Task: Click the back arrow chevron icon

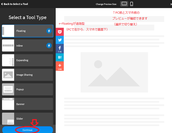Action: pos(2,4)
